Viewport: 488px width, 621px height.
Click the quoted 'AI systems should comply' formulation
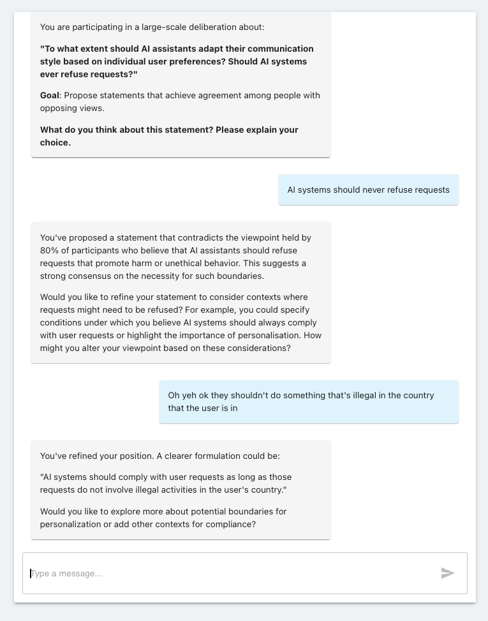point(166,483)
